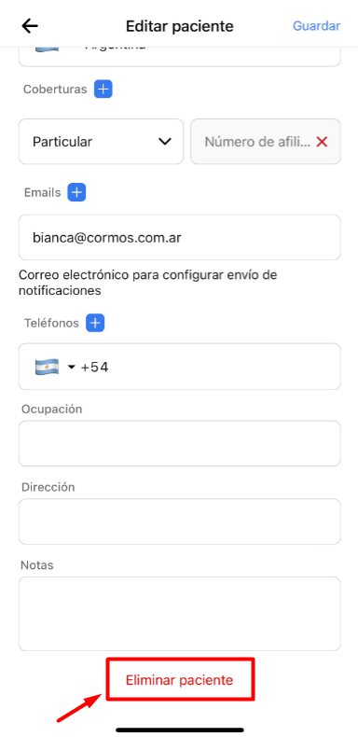358x737 pixels.
Task: Tap Guardar to save patient
Action: click(x=317, y=26)
